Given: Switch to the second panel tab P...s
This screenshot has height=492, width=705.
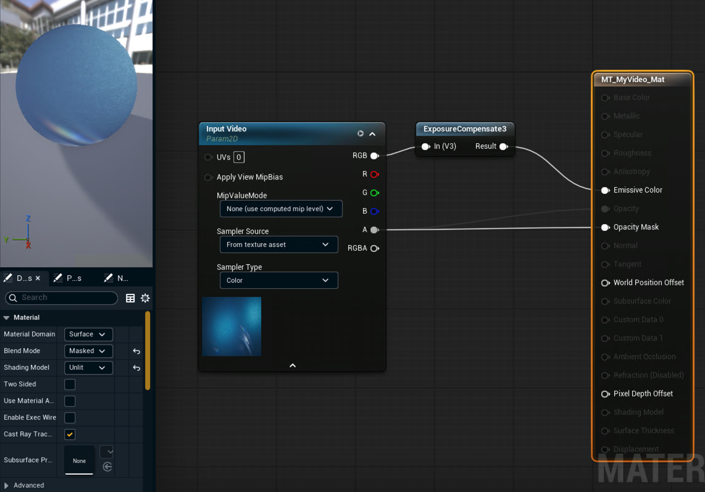Looking at the screenshot, I should (x=69, y=278).
